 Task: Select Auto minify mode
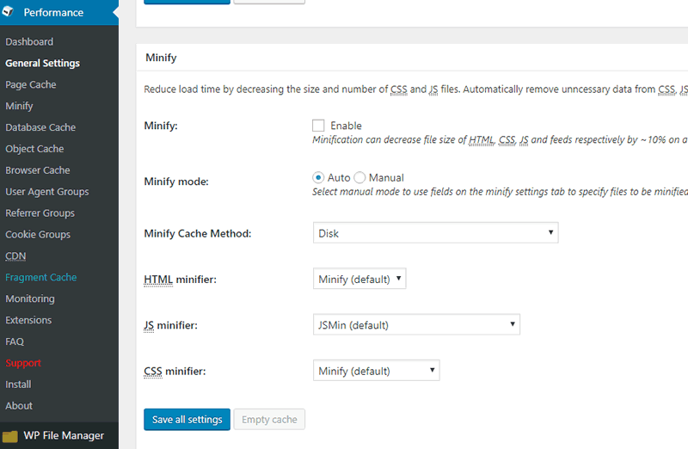pyautogui.click(x=318, y=178)
